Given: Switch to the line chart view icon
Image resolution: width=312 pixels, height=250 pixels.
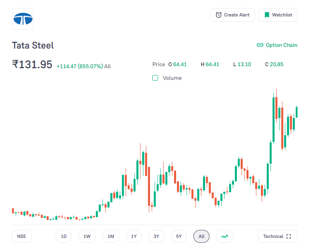Looking at the screenshot, I should [225, 236].
